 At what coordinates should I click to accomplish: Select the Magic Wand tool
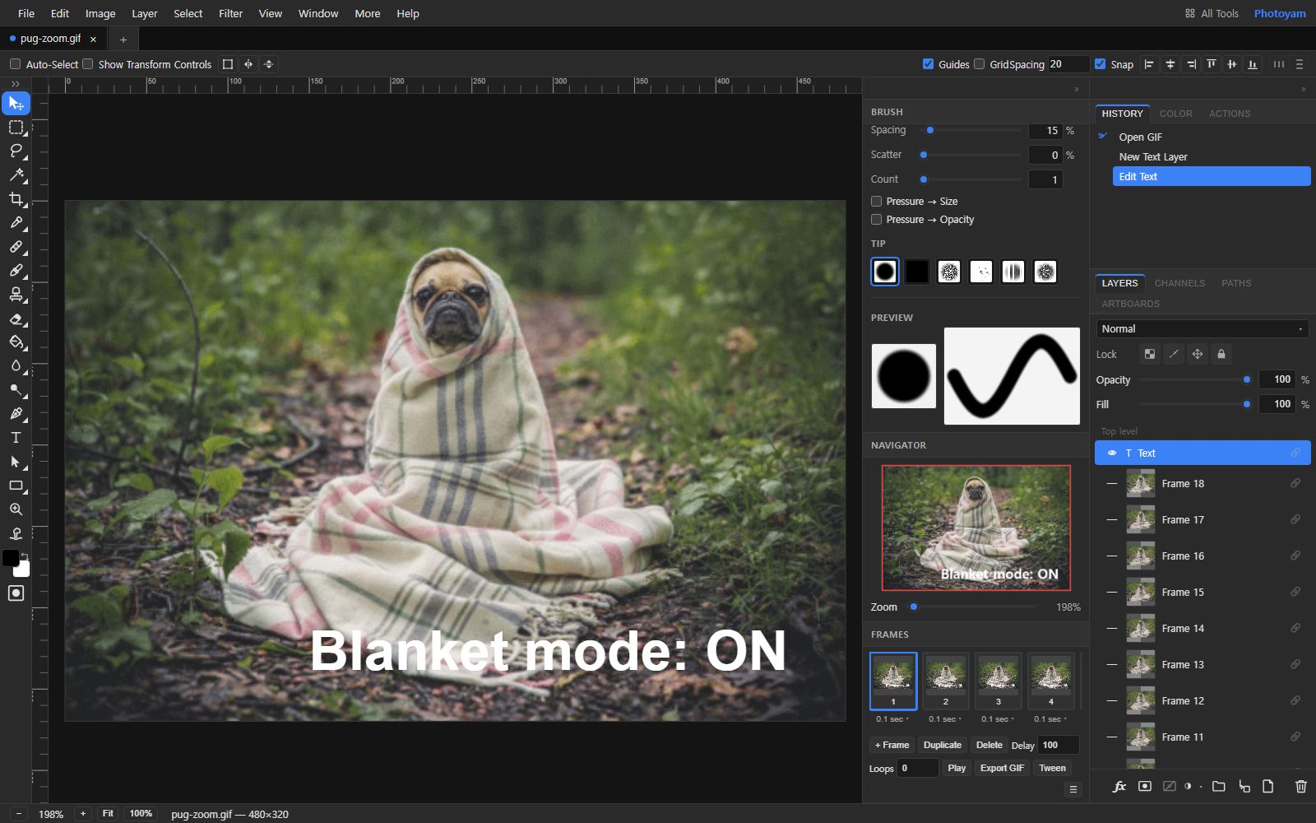(x=16, y=174)
